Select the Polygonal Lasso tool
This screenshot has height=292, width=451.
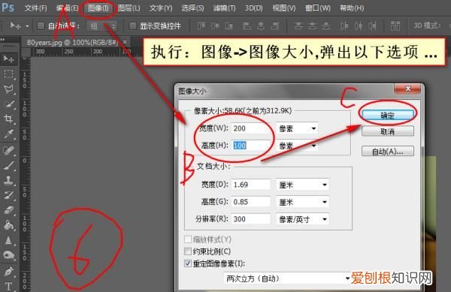[8, 89]
